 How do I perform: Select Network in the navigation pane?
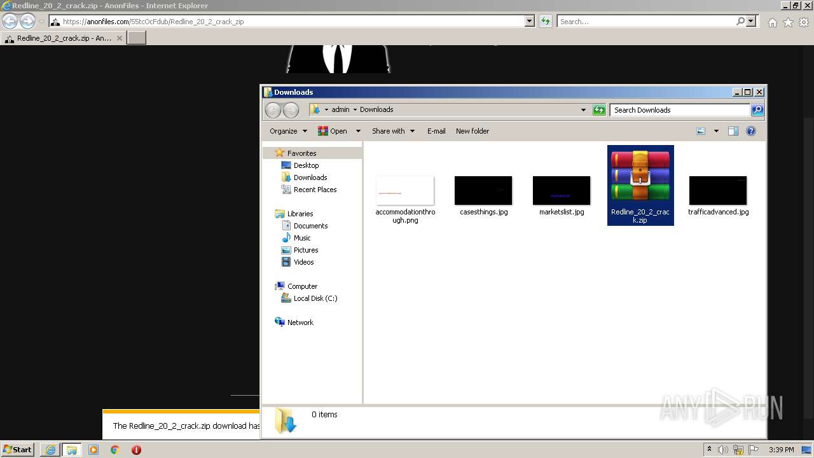(300, 323)
